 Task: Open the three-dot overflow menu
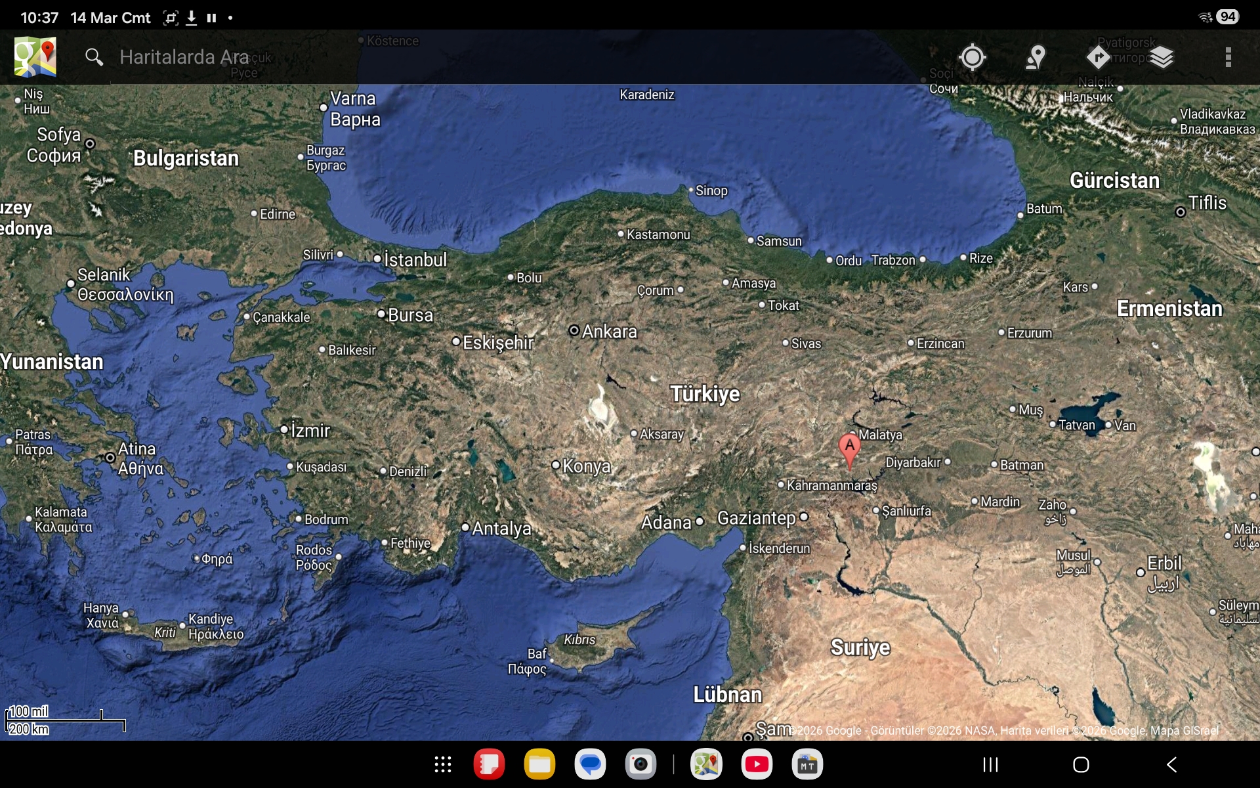[x=1228, y=57]
